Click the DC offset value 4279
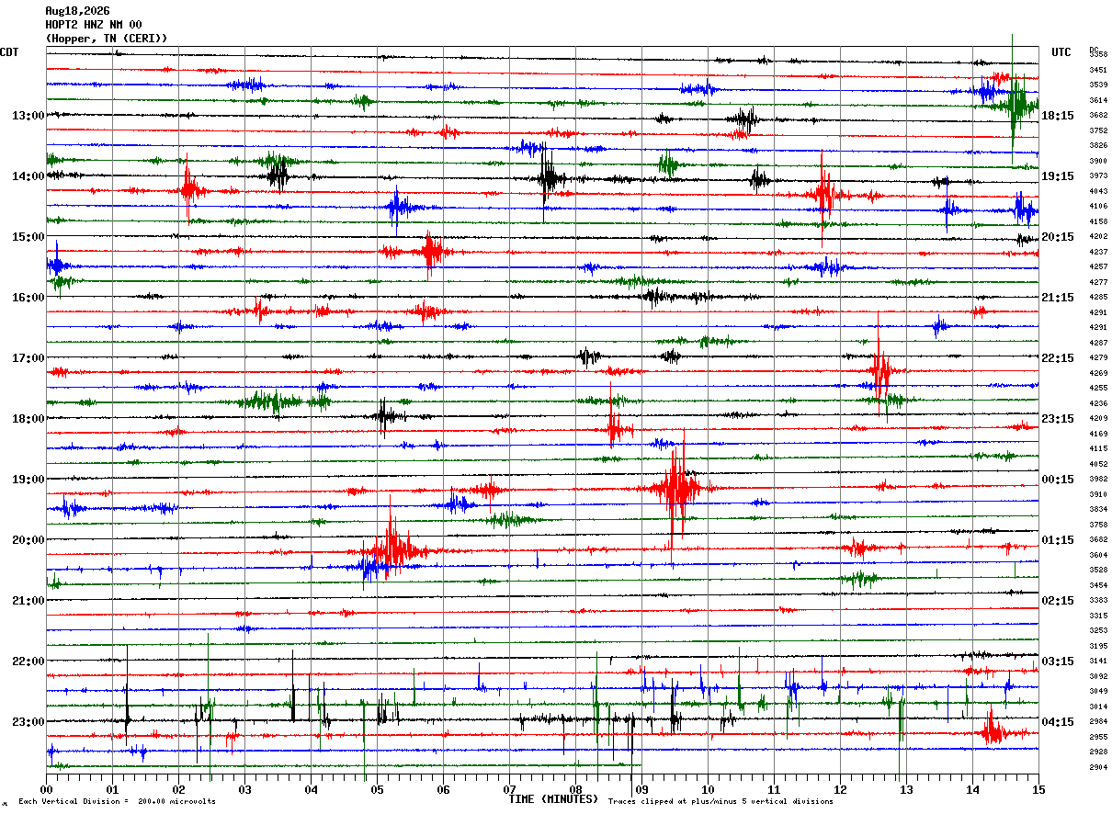 coord(1098,358)
